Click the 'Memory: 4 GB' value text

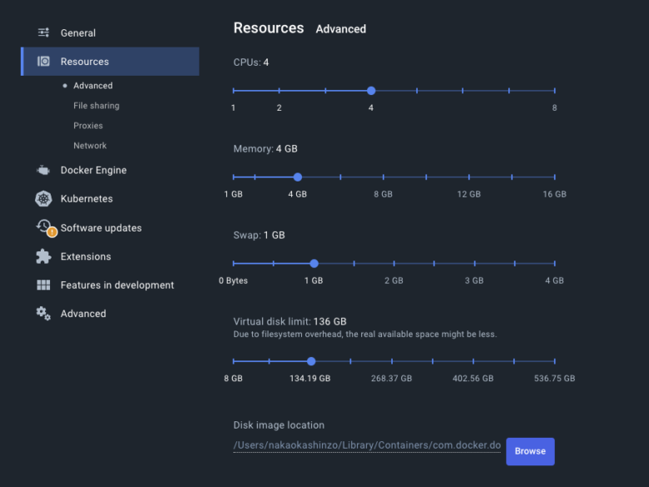265,149
